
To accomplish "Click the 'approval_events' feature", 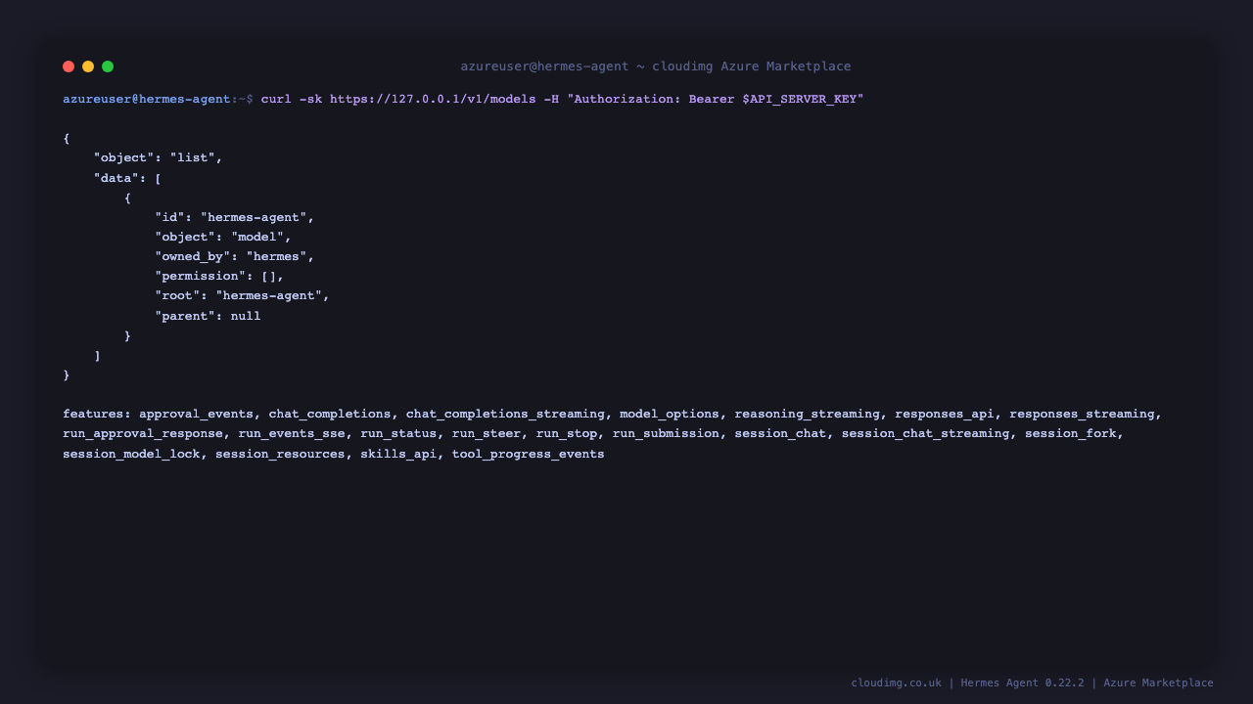I will click(x=196, y=414).
